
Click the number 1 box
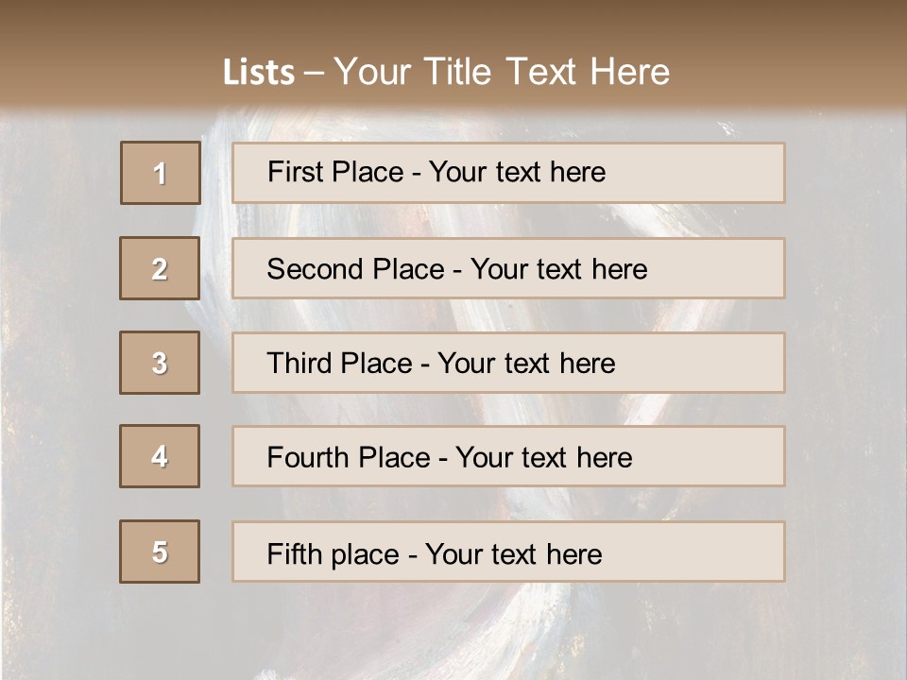pyautogui.click(x=161, y=173)
